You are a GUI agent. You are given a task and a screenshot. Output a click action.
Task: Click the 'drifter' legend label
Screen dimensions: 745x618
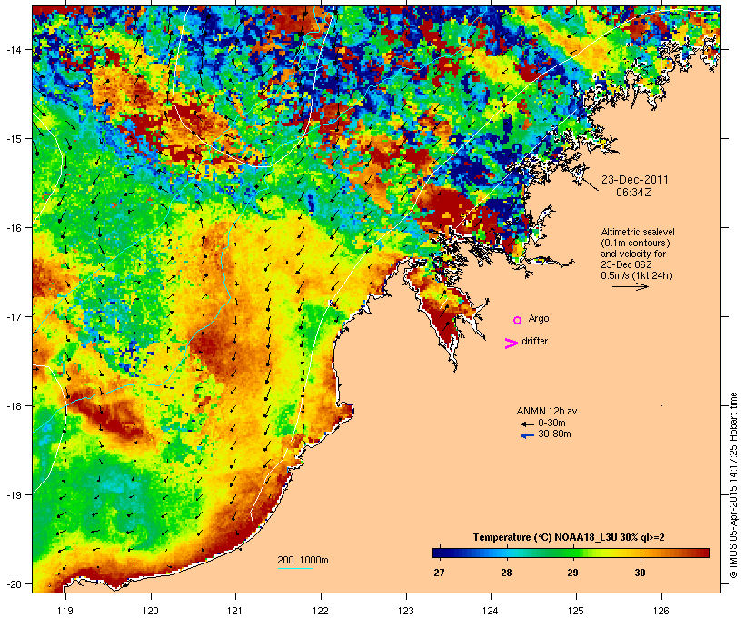(x=534, y=341)
